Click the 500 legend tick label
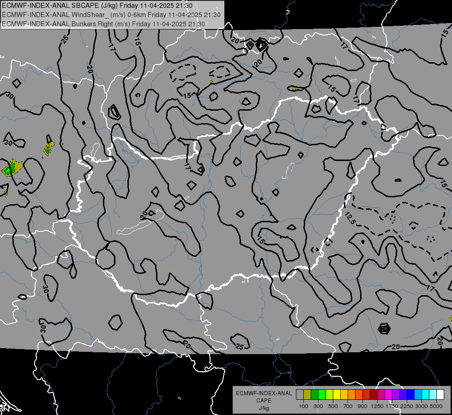Image resolution: width=452 pixels, height=415 pixels. (x=333, y=406)
